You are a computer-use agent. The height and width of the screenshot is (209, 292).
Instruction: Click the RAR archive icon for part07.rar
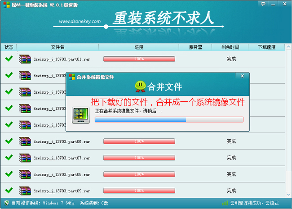[x=25, y=158]
